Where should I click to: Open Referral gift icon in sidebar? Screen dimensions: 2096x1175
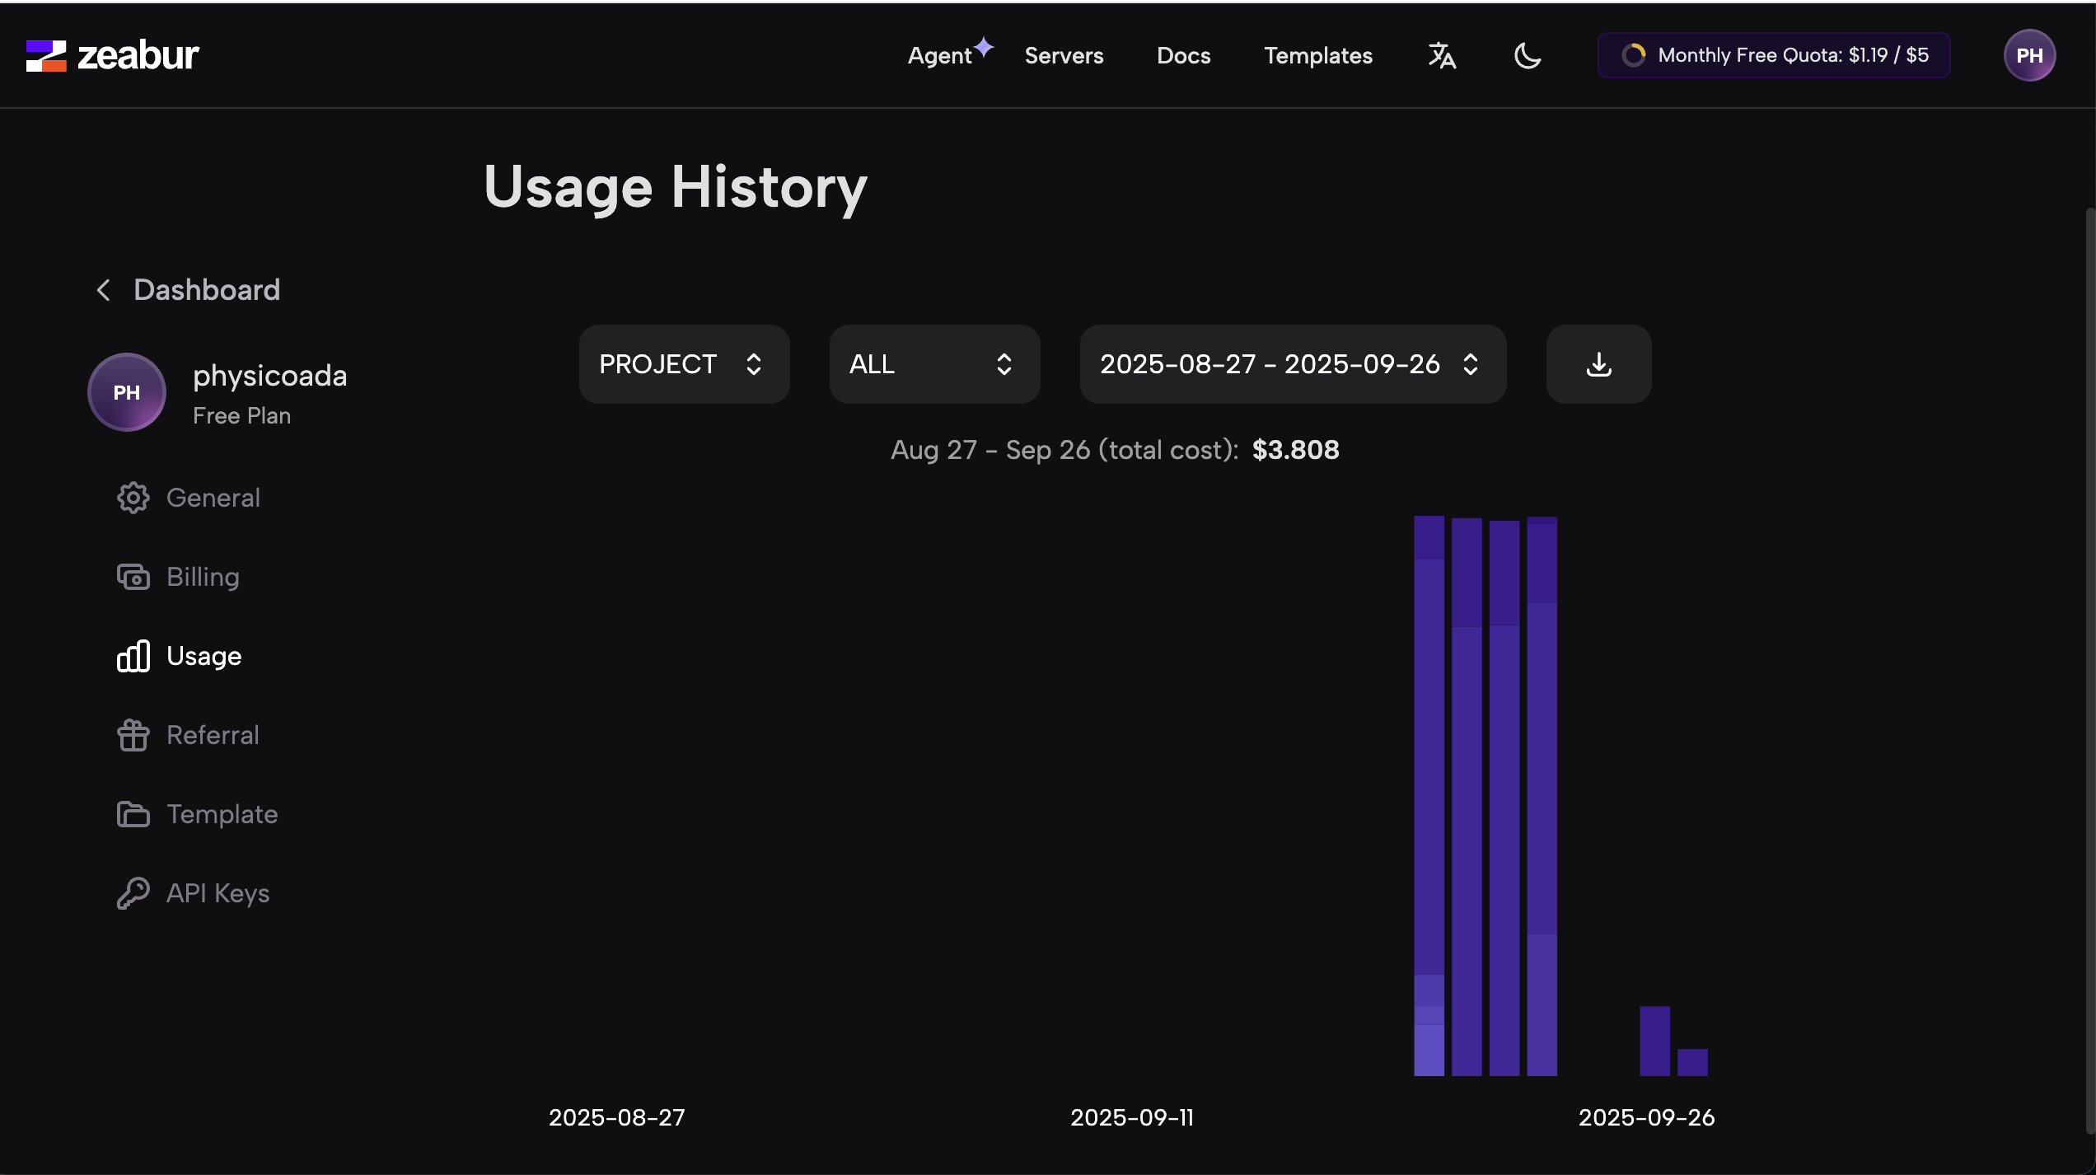click(x=133, y=735)
